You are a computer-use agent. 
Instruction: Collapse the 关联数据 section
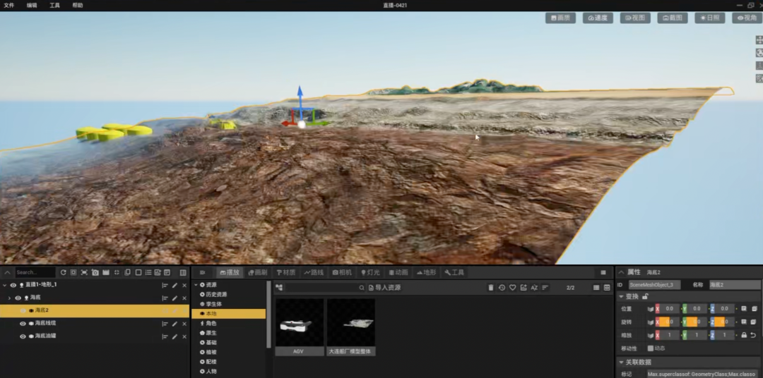coord(622,362)
